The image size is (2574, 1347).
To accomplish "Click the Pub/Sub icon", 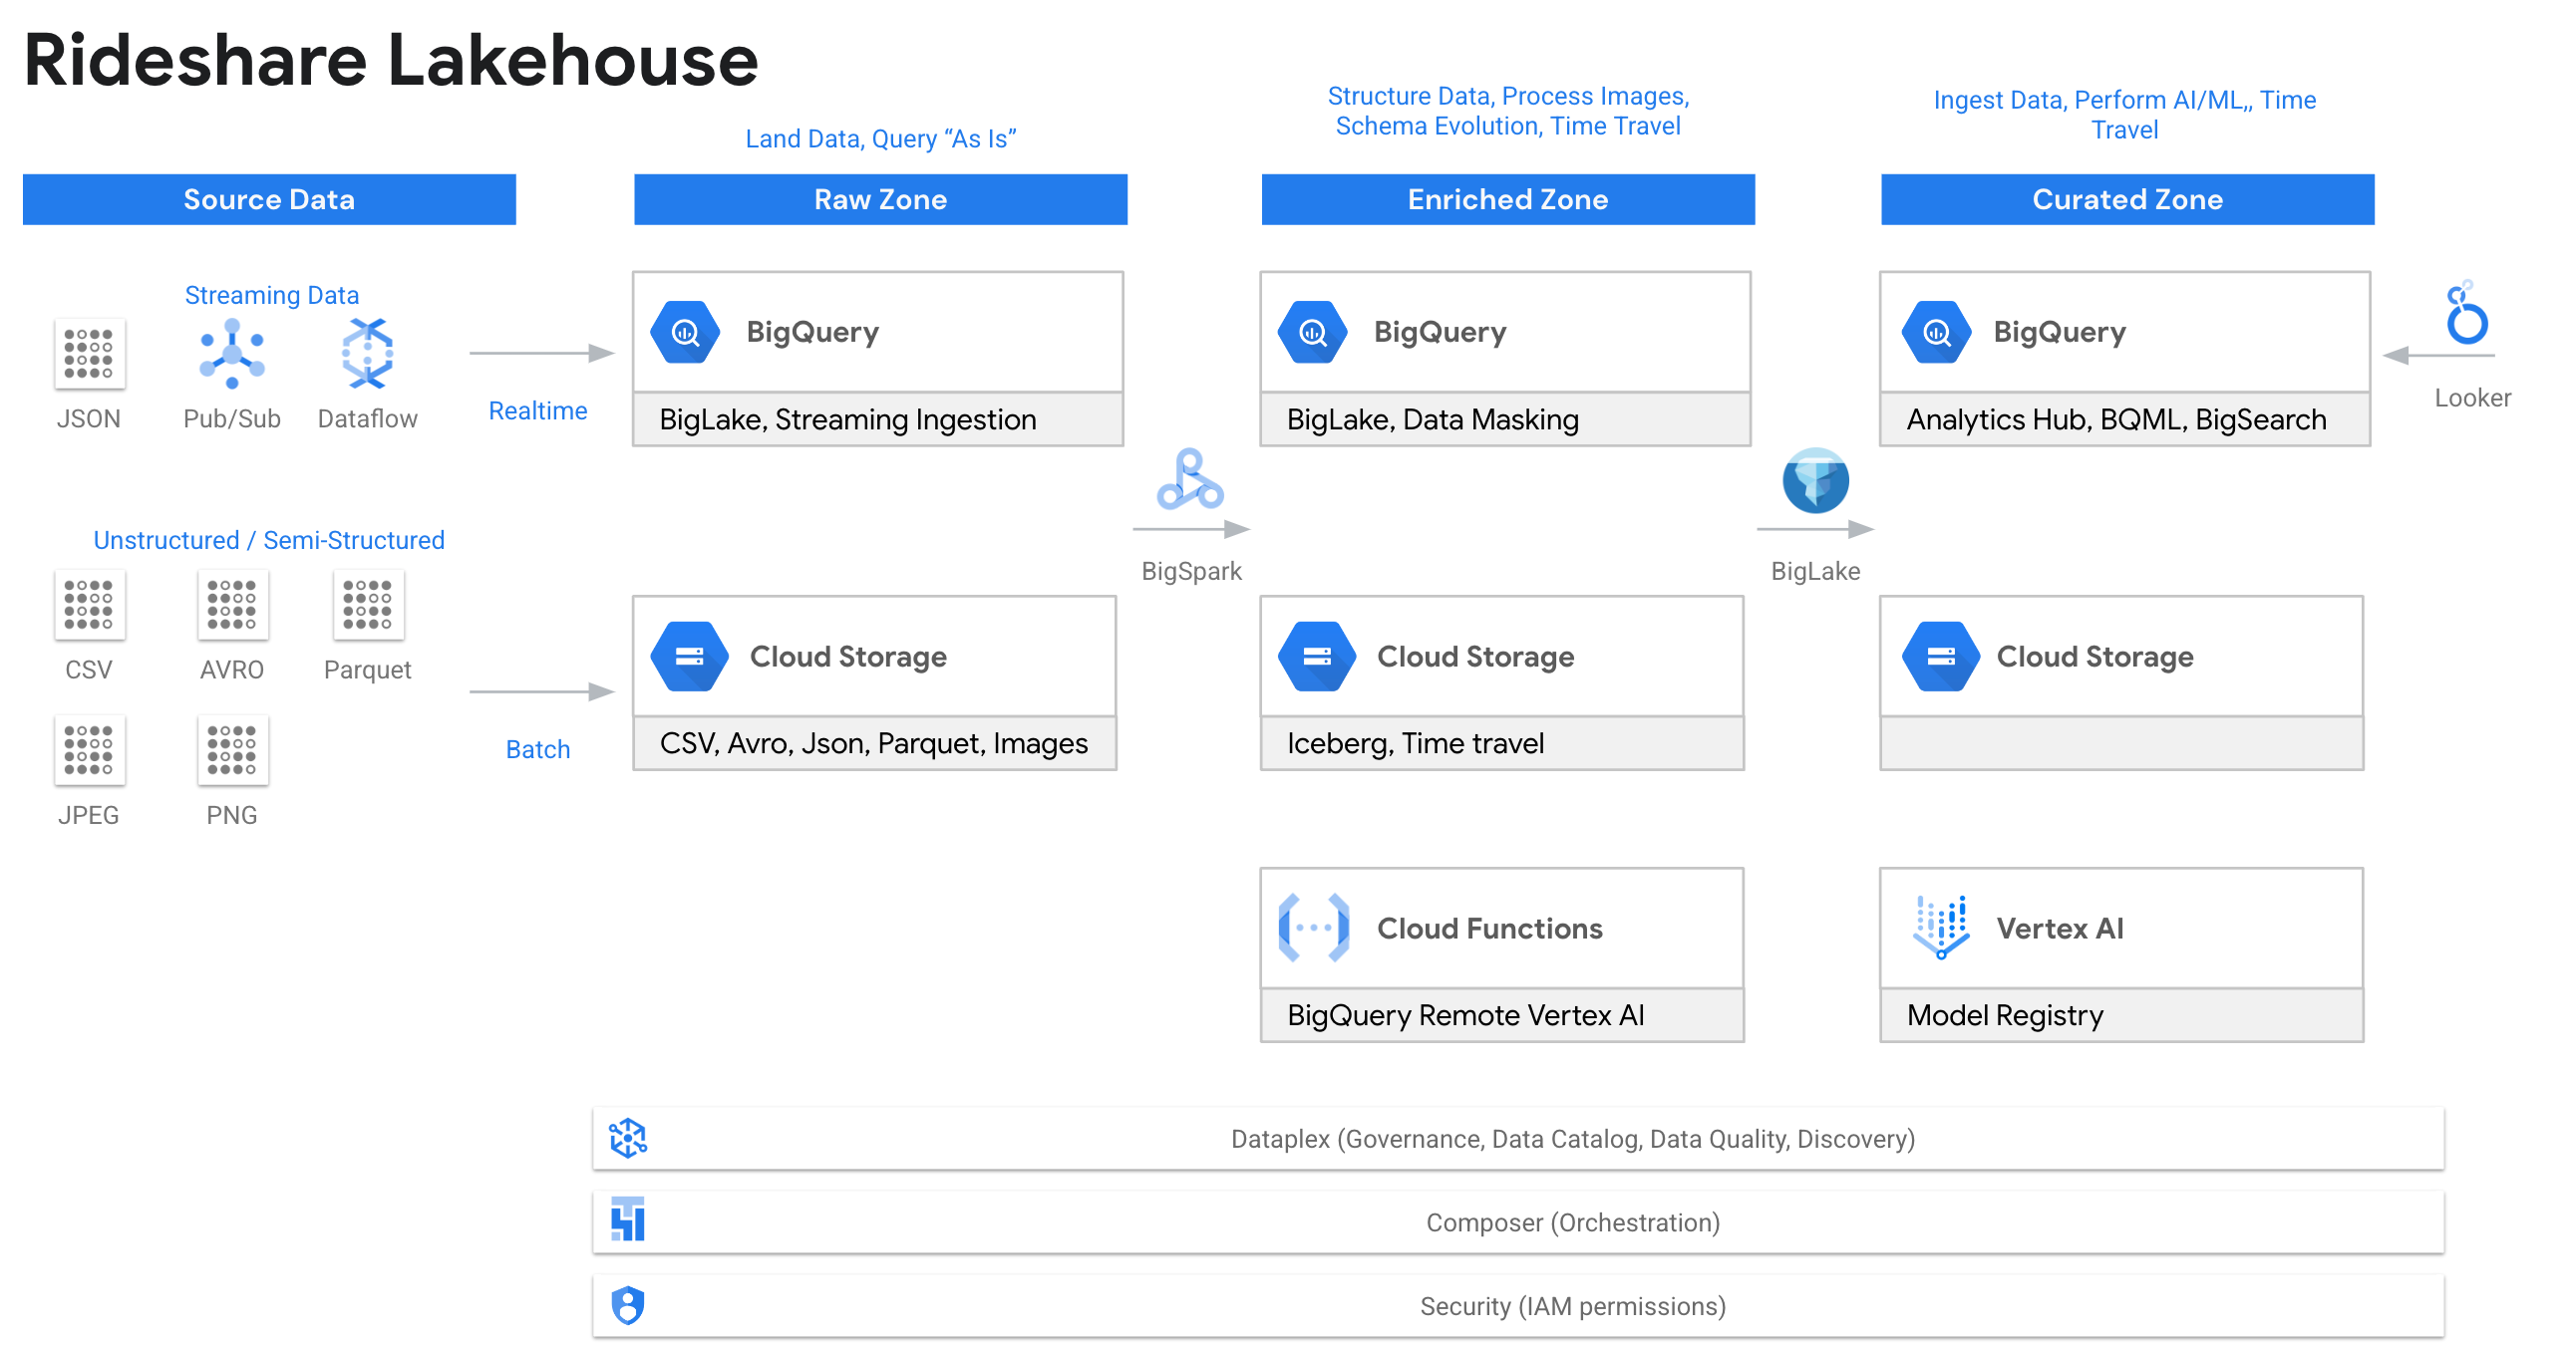I will coord(232,354).
